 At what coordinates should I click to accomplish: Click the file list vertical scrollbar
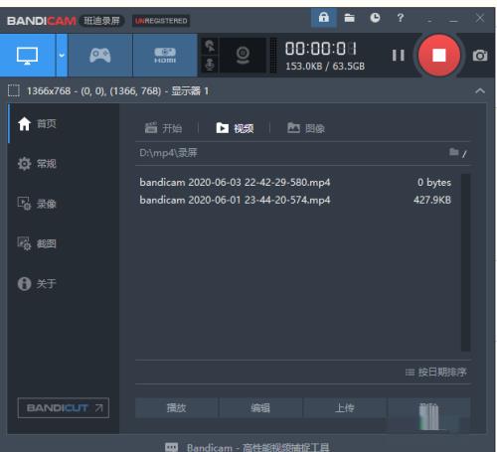click(x=465, y=262)
